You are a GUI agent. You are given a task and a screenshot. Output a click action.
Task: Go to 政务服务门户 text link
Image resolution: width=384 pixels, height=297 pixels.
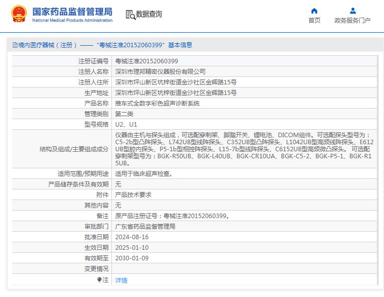tap(352, 21)
